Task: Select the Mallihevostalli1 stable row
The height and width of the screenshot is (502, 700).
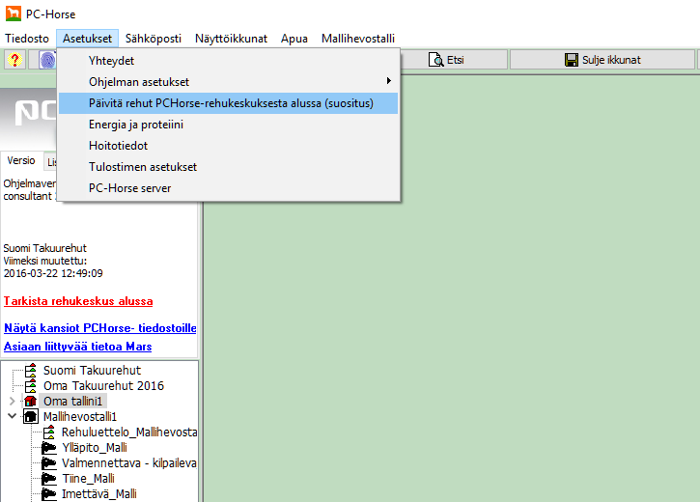Action: click(80, 417)
